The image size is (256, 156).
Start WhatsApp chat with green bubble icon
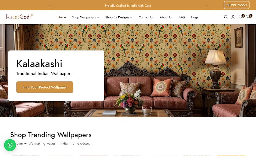[x=10, y=145]
